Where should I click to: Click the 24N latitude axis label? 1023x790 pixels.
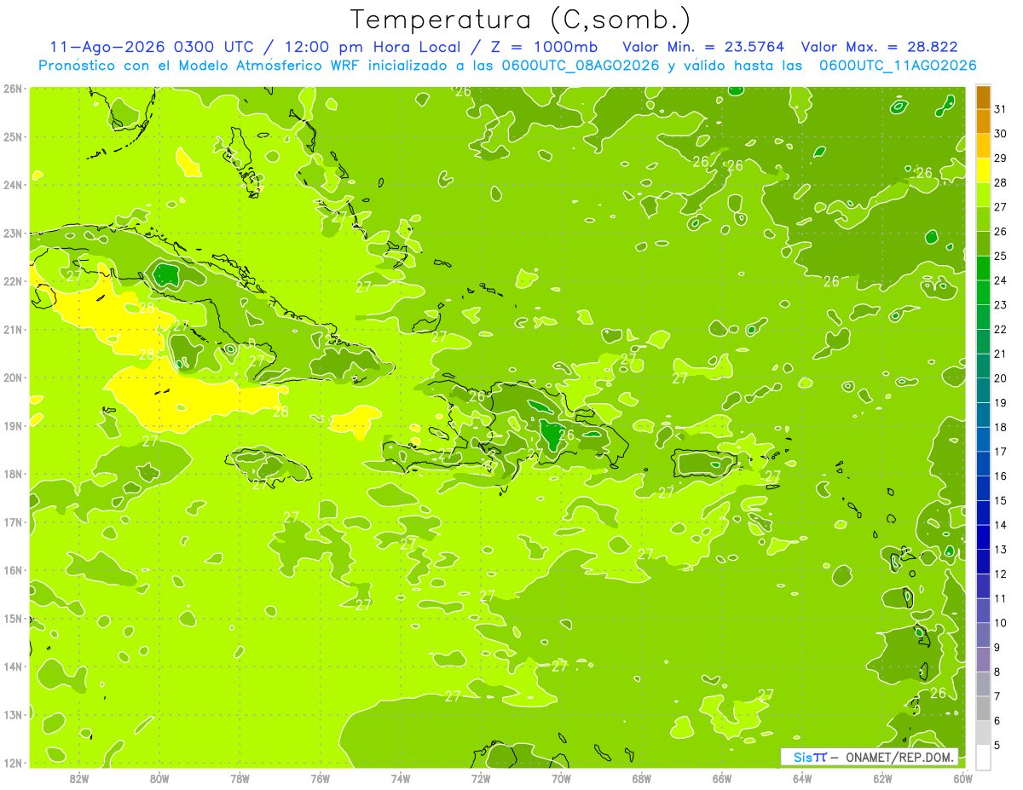13,184
